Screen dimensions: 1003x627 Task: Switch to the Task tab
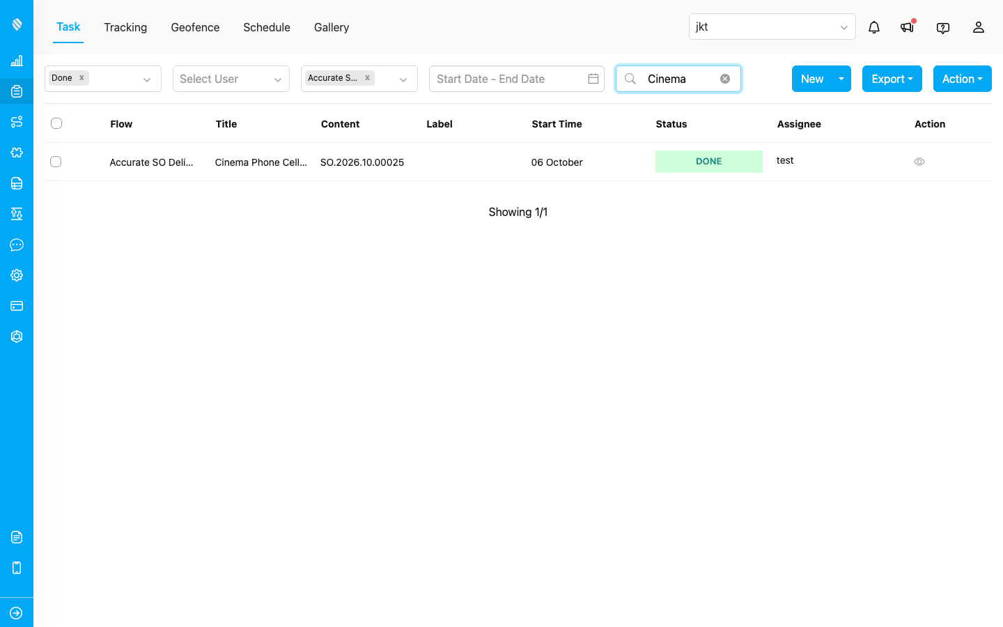click(68, 27)
